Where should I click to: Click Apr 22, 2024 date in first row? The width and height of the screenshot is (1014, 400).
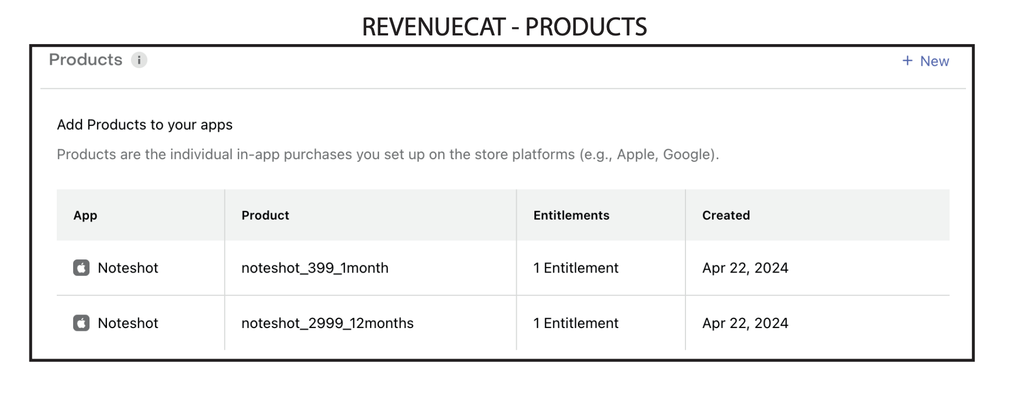(745, 268)
